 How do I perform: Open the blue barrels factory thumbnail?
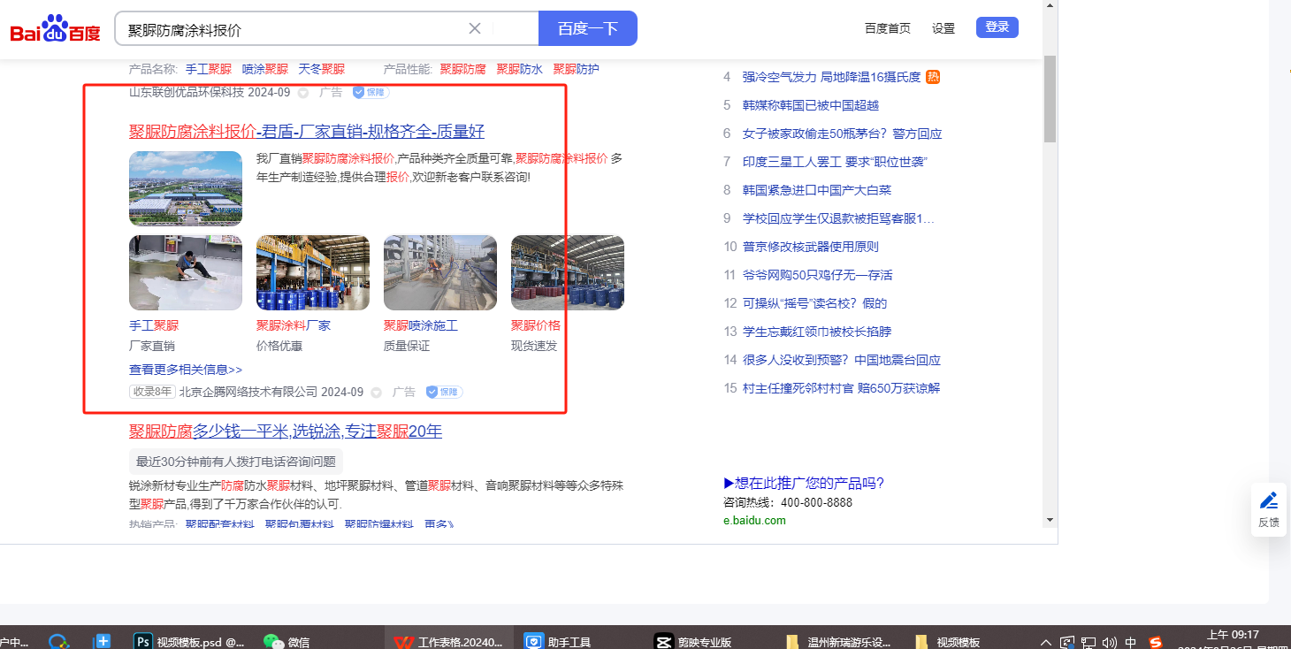[313, 272]
